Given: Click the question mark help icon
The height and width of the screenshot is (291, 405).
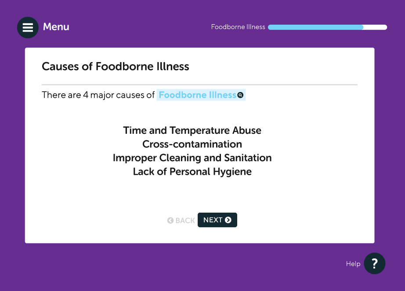Looking at the screenshot, I should [374, 264].
